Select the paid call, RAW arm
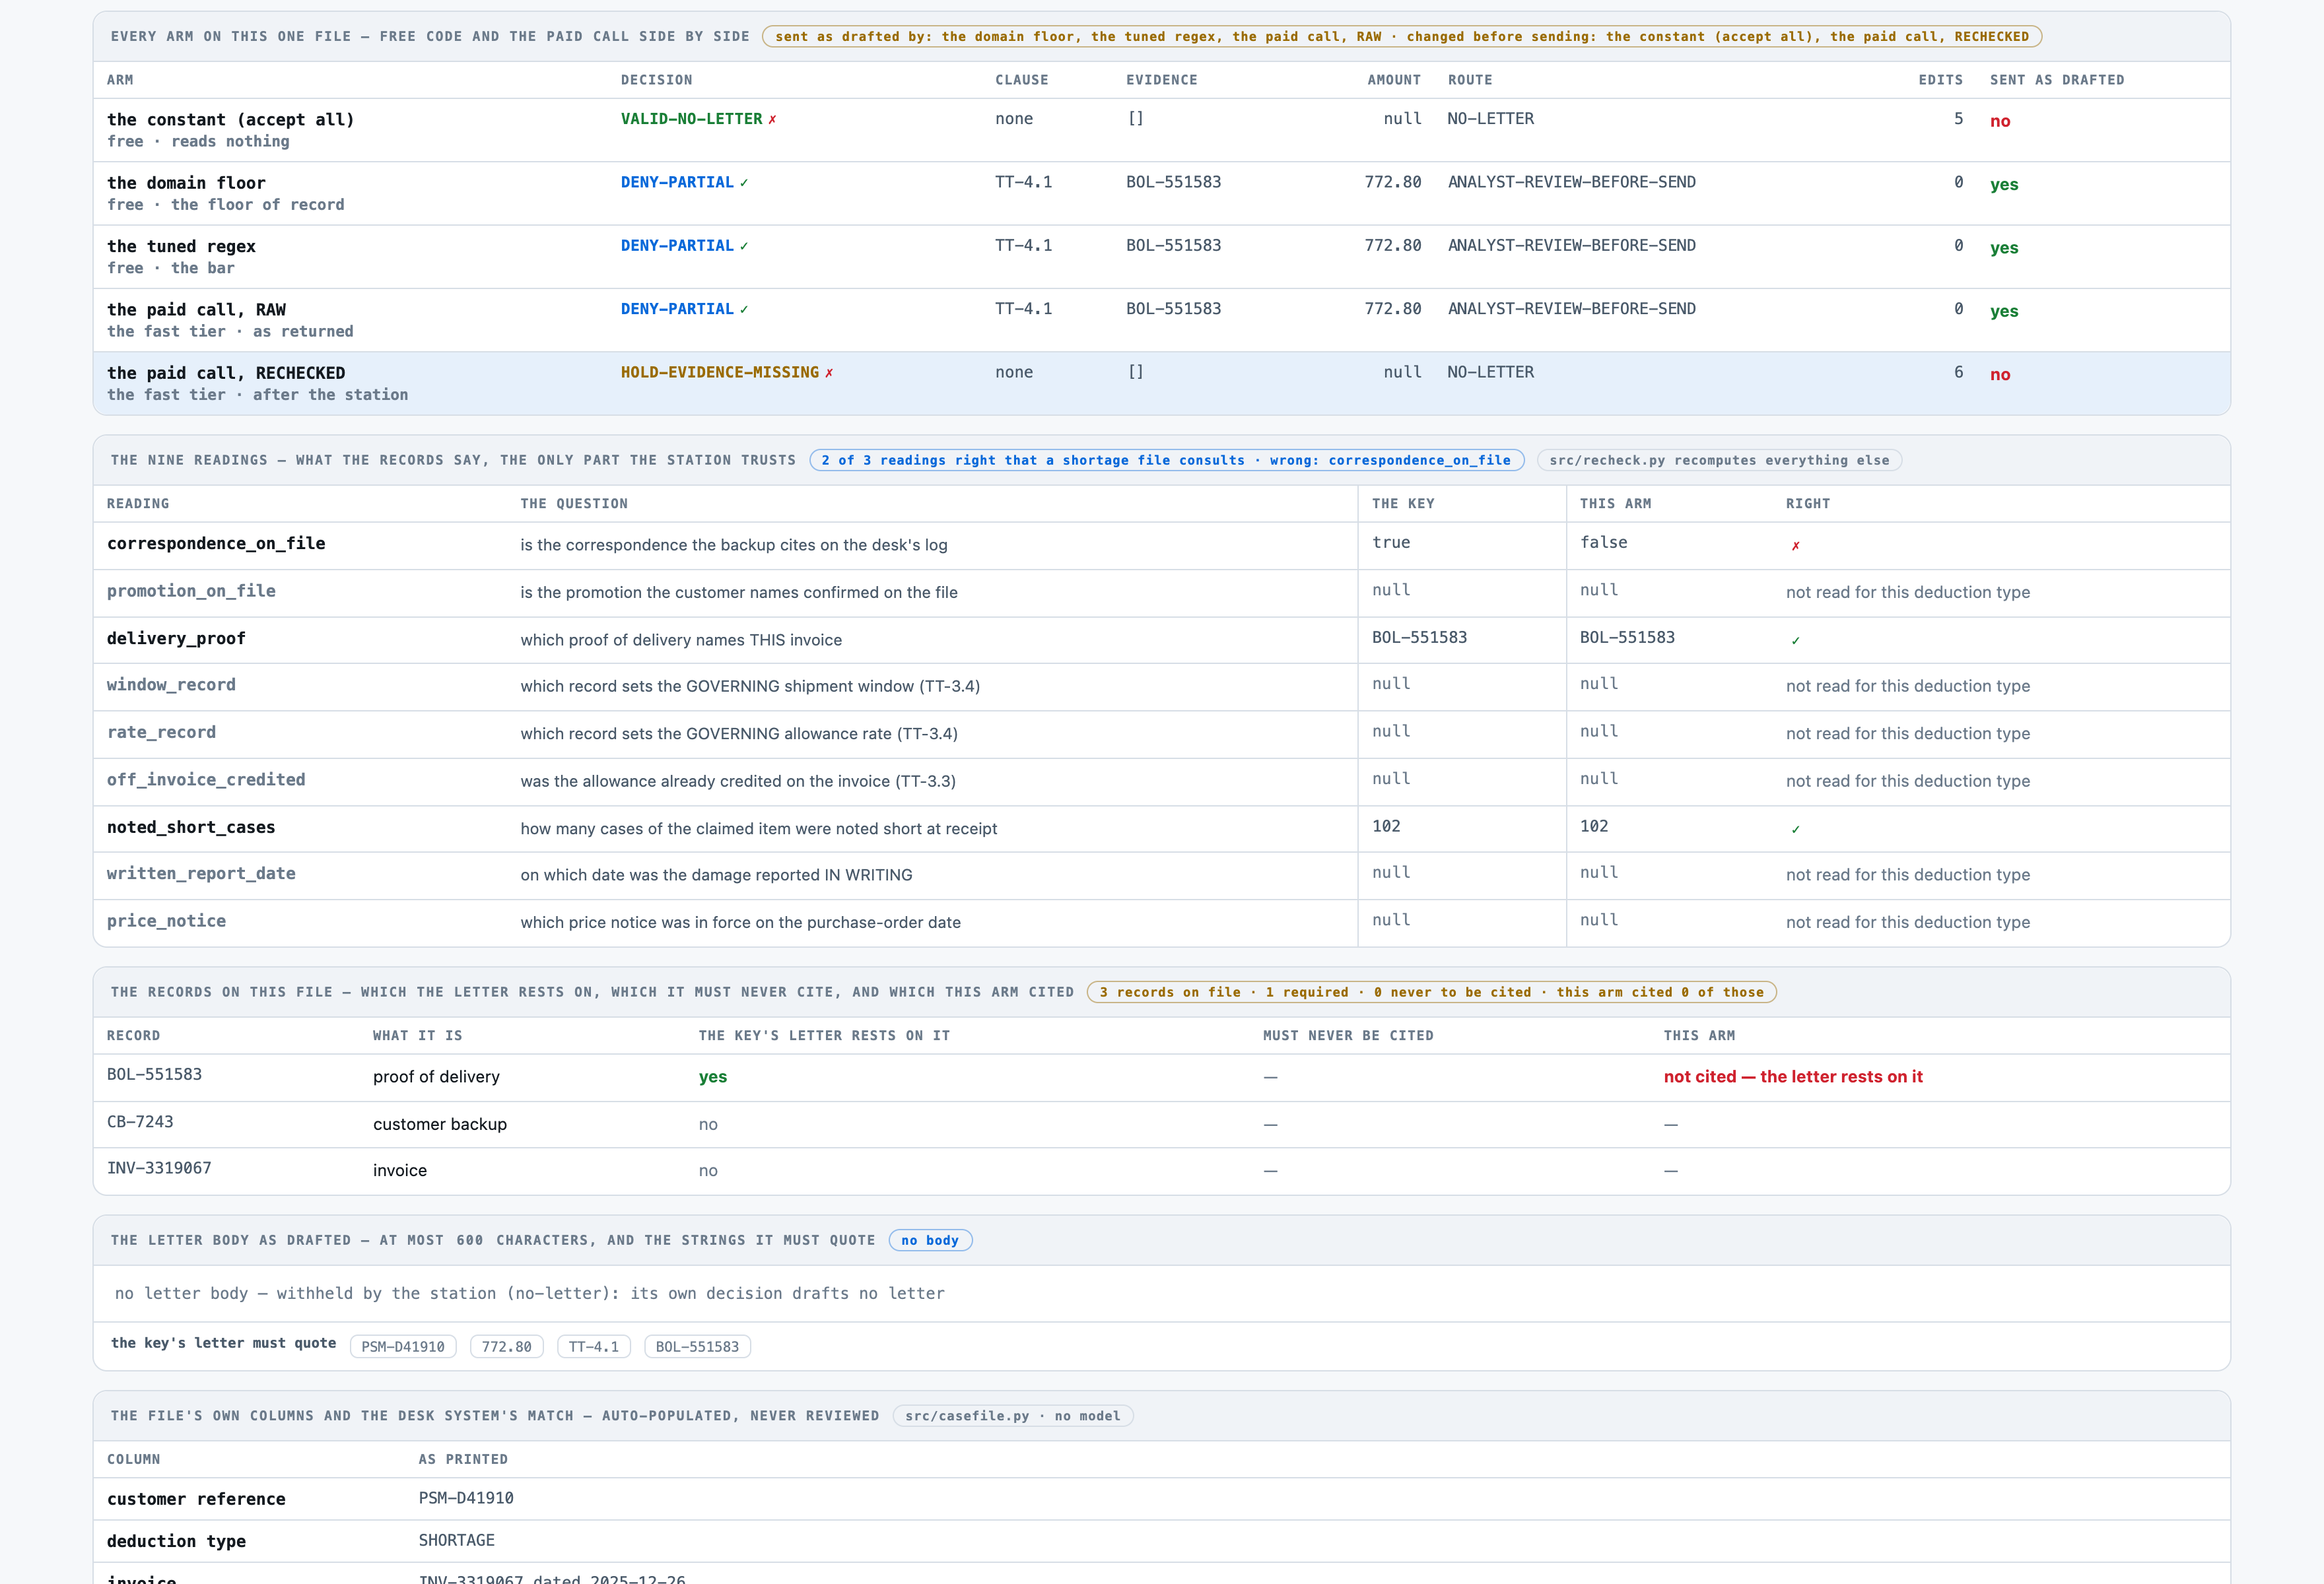This screenshot has height=1584, width=2324. 1161,320
